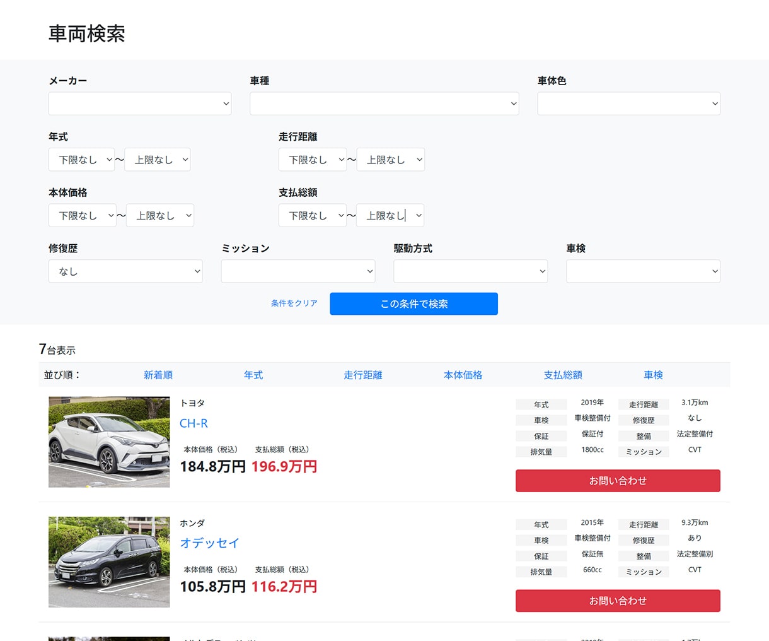
Task: Sort results by 走行距離
Action: coord(363,375)
